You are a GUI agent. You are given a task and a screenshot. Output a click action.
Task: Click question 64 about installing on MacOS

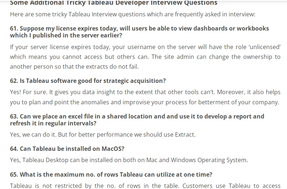pos(67,149)
